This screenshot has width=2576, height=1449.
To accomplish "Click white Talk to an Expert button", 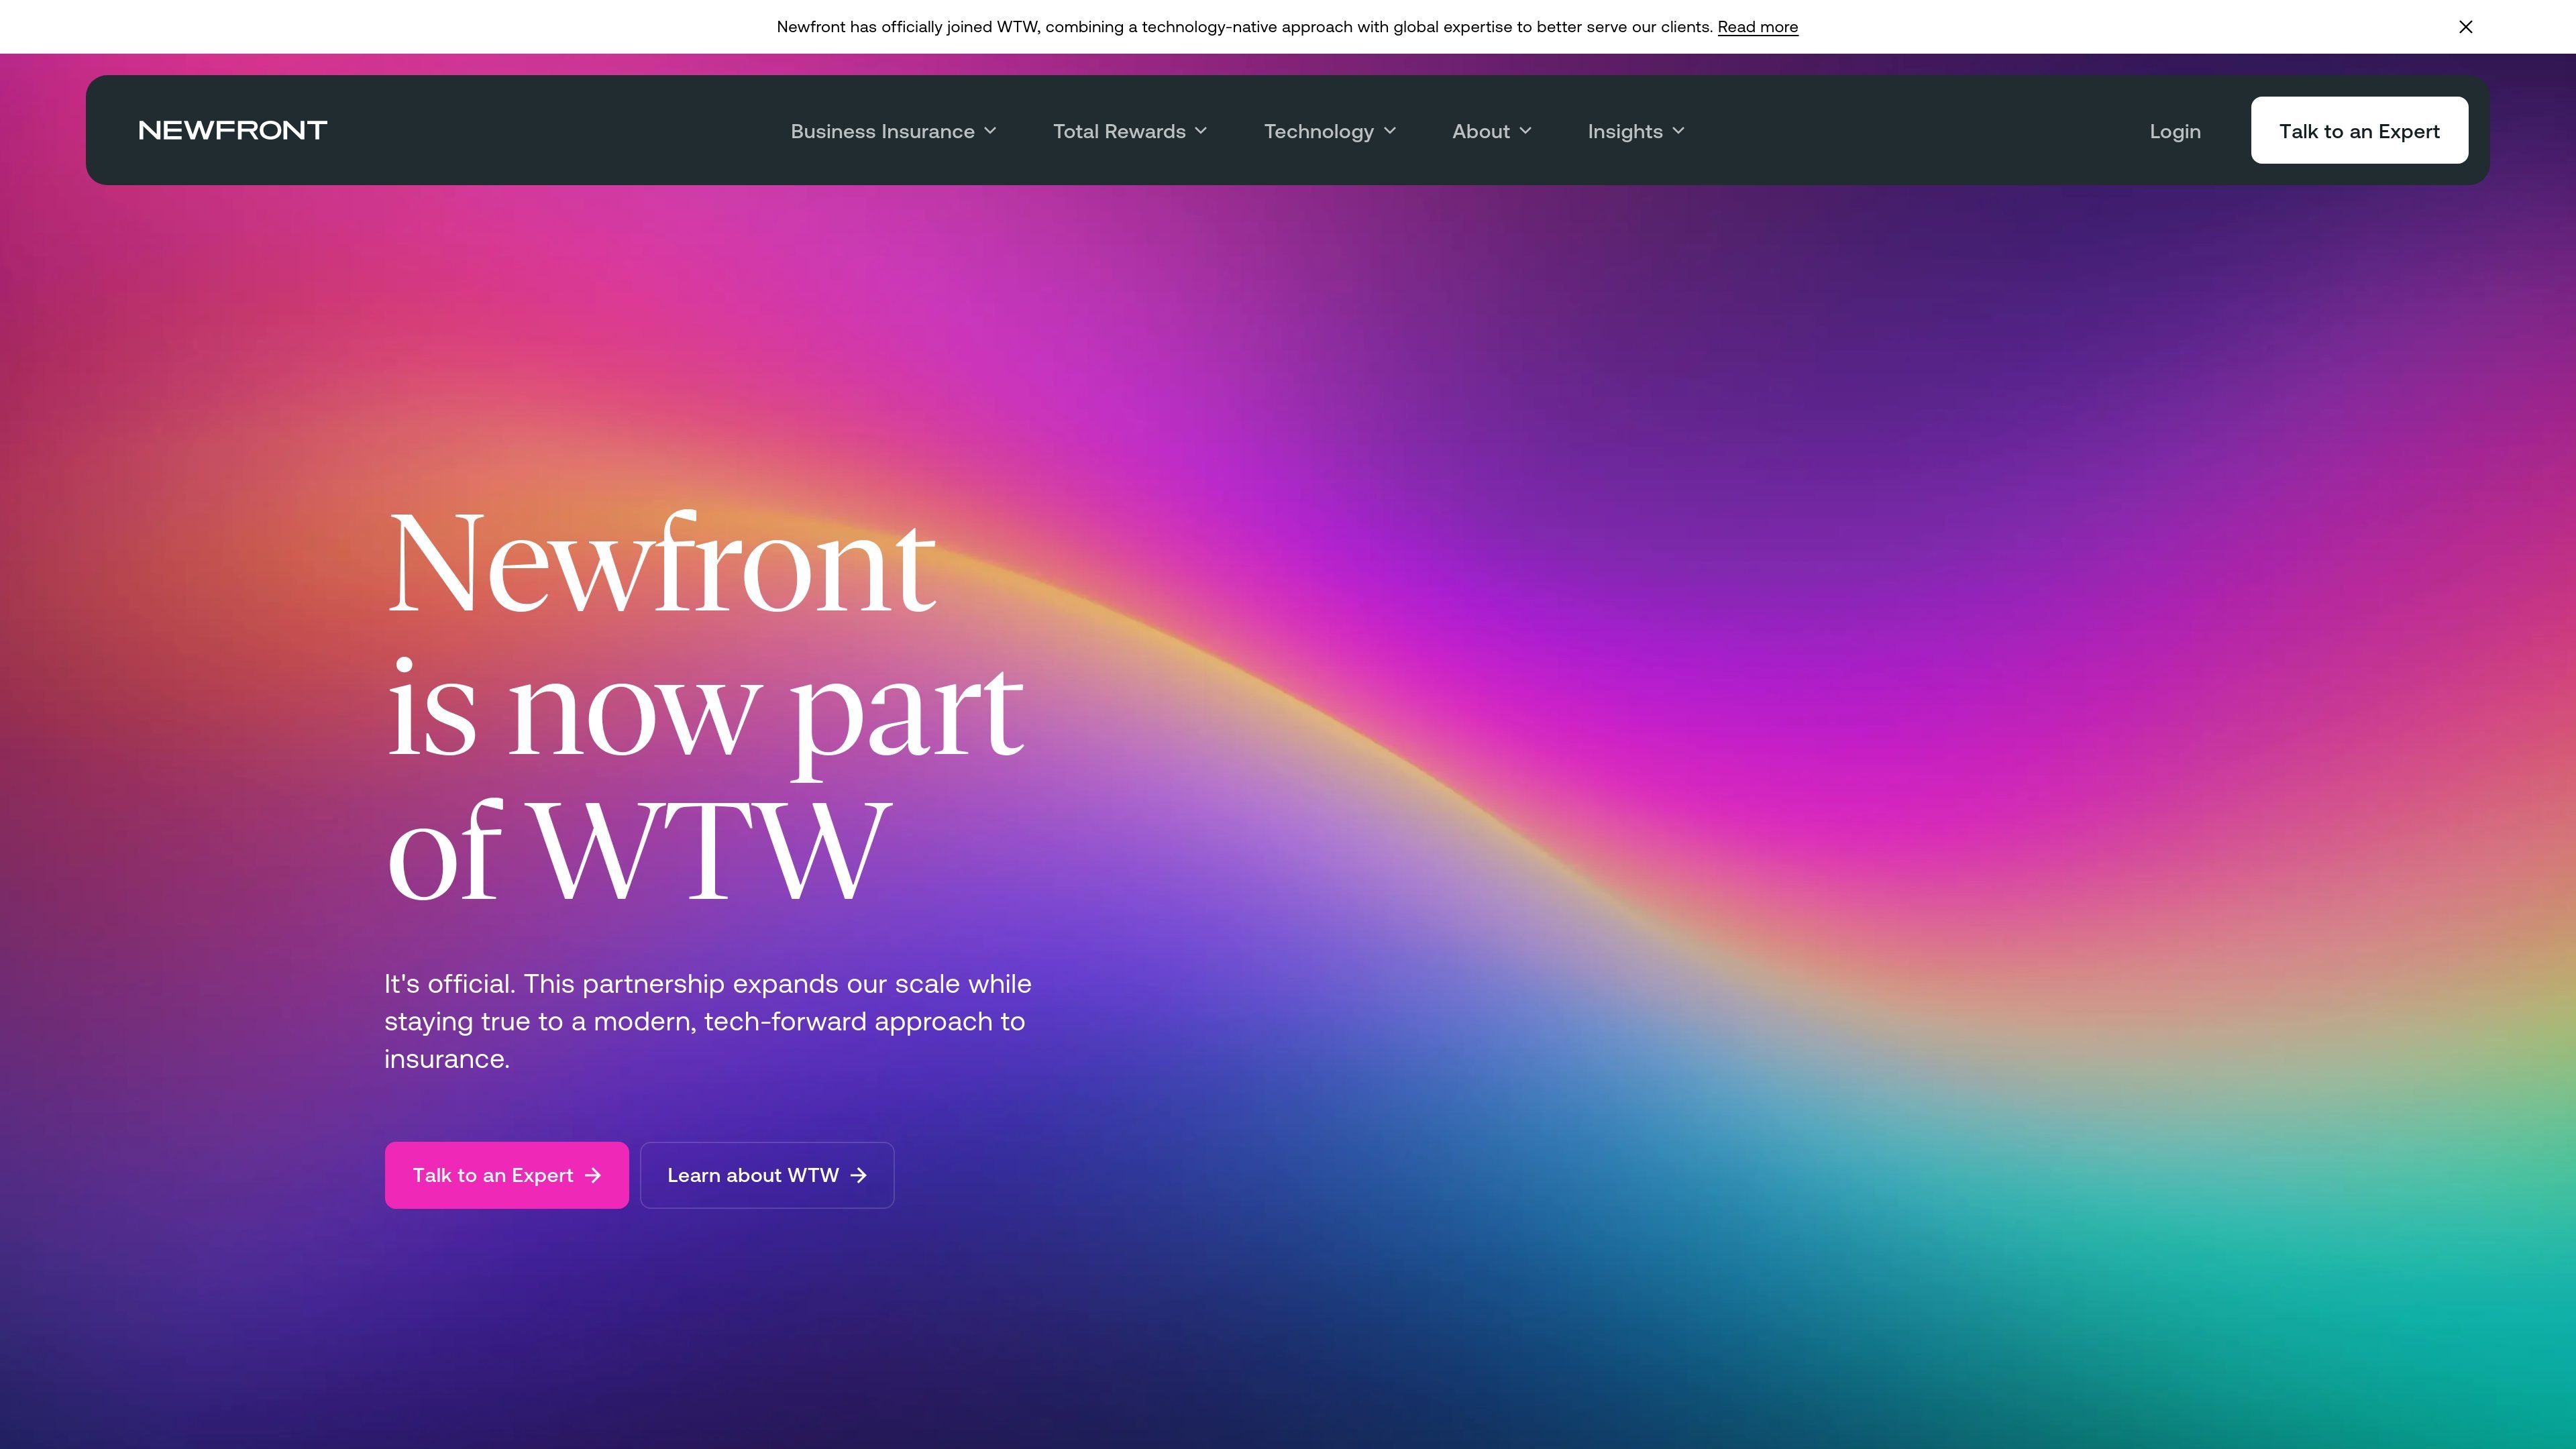I will coord(2359,130).
